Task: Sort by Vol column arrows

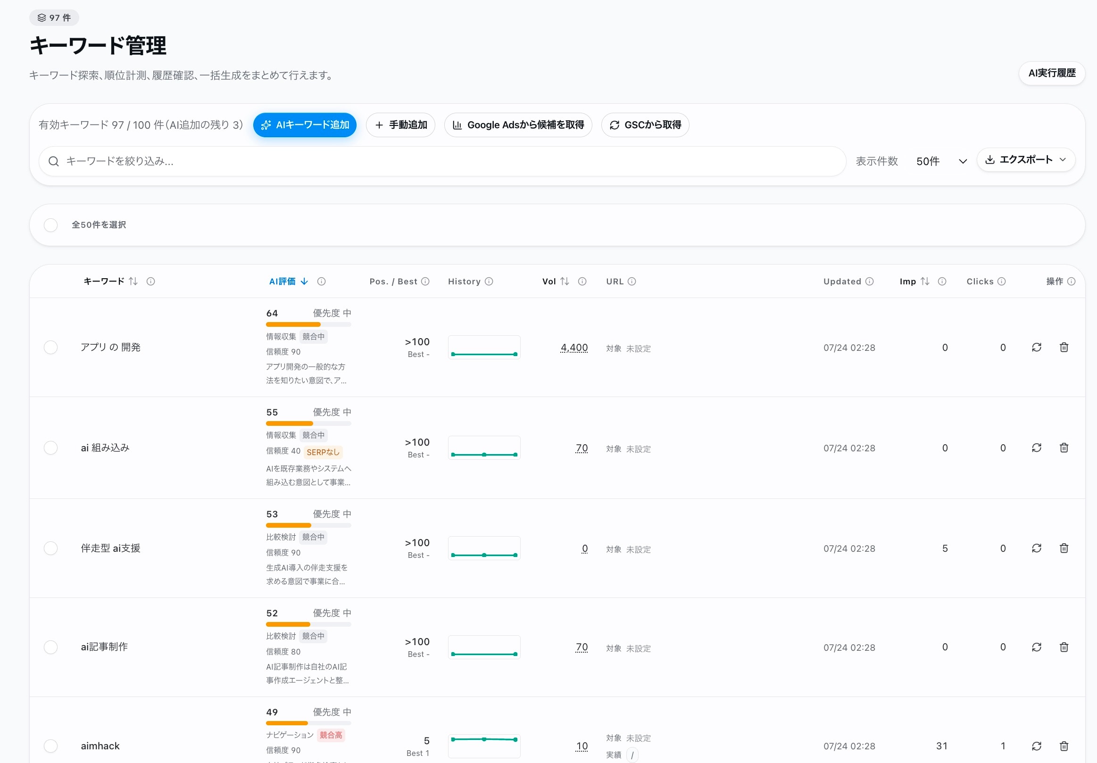Action: [x=565, y=282]
